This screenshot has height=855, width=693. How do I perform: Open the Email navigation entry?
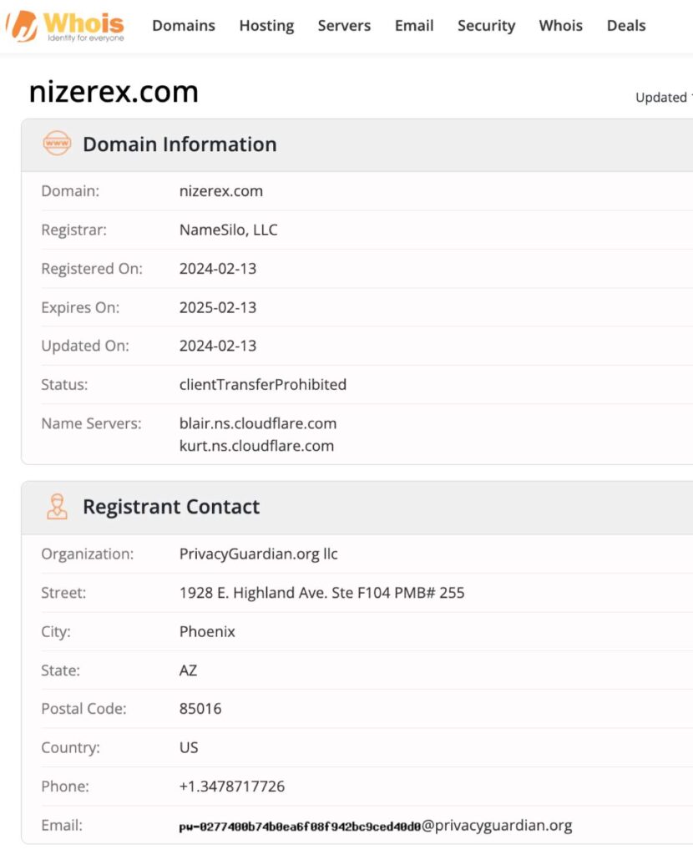click(414, 26)
